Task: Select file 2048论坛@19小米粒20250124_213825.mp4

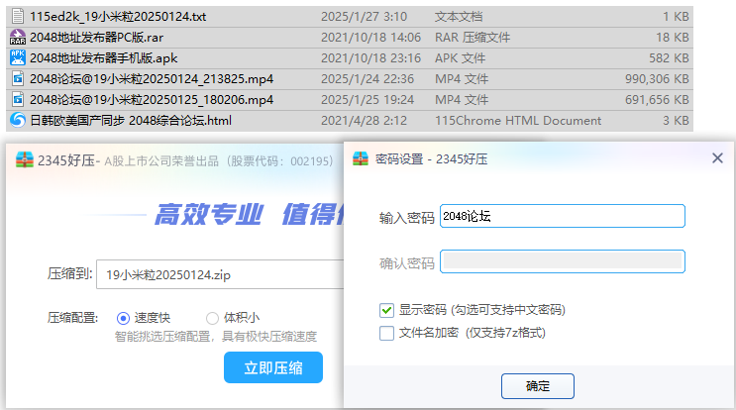Action: tap(152, 79)
